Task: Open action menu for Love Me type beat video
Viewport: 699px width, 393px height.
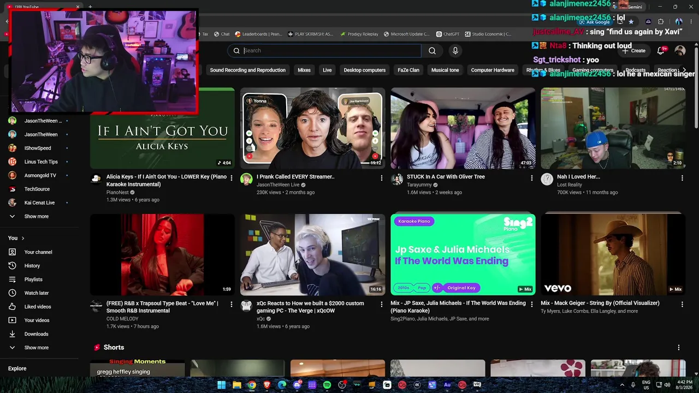Action: click(x=232, y=305)
